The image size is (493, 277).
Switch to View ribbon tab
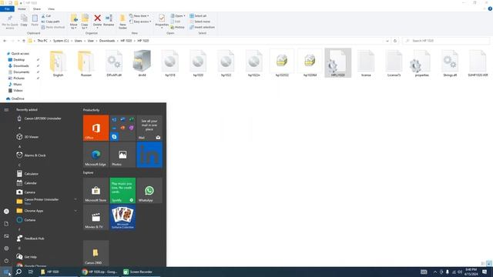pos(51,9)
